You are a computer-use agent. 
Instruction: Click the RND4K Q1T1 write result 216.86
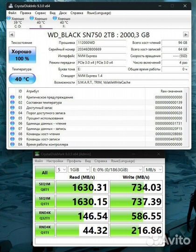136,230
